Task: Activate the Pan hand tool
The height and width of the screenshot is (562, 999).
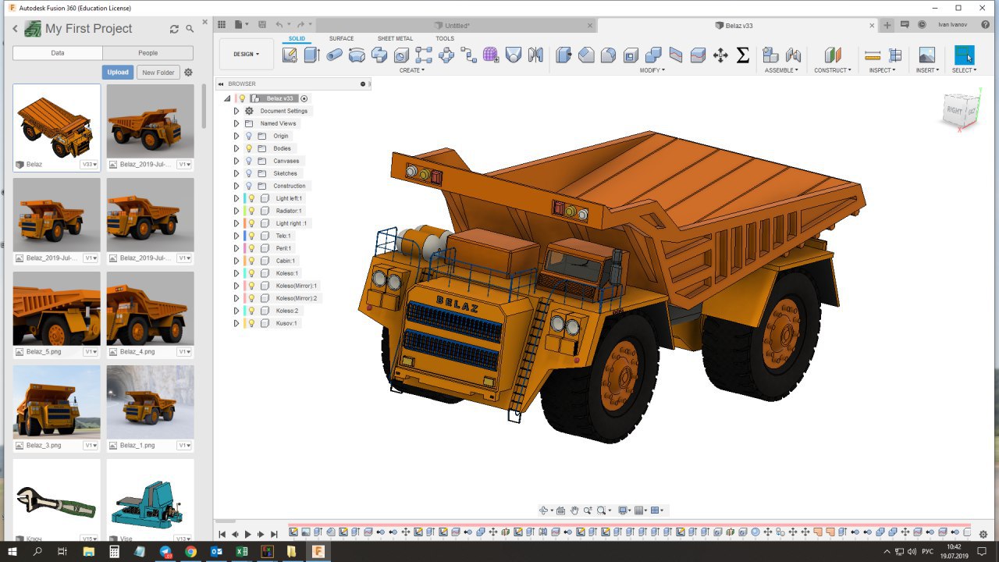Action: pyautogui.click(x=574, y=510)
